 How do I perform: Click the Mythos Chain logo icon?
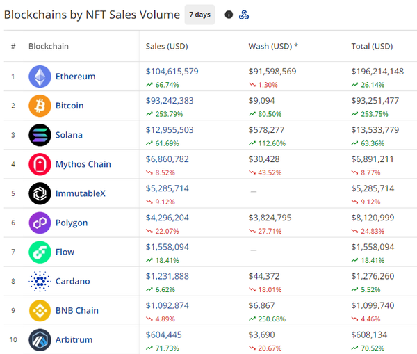pos(40,164)
